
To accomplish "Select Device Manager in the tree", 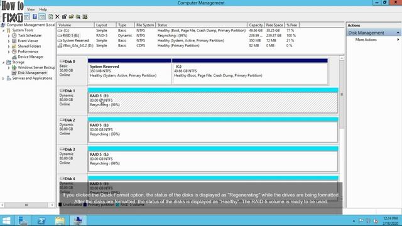I will click(x=30, y=57).
